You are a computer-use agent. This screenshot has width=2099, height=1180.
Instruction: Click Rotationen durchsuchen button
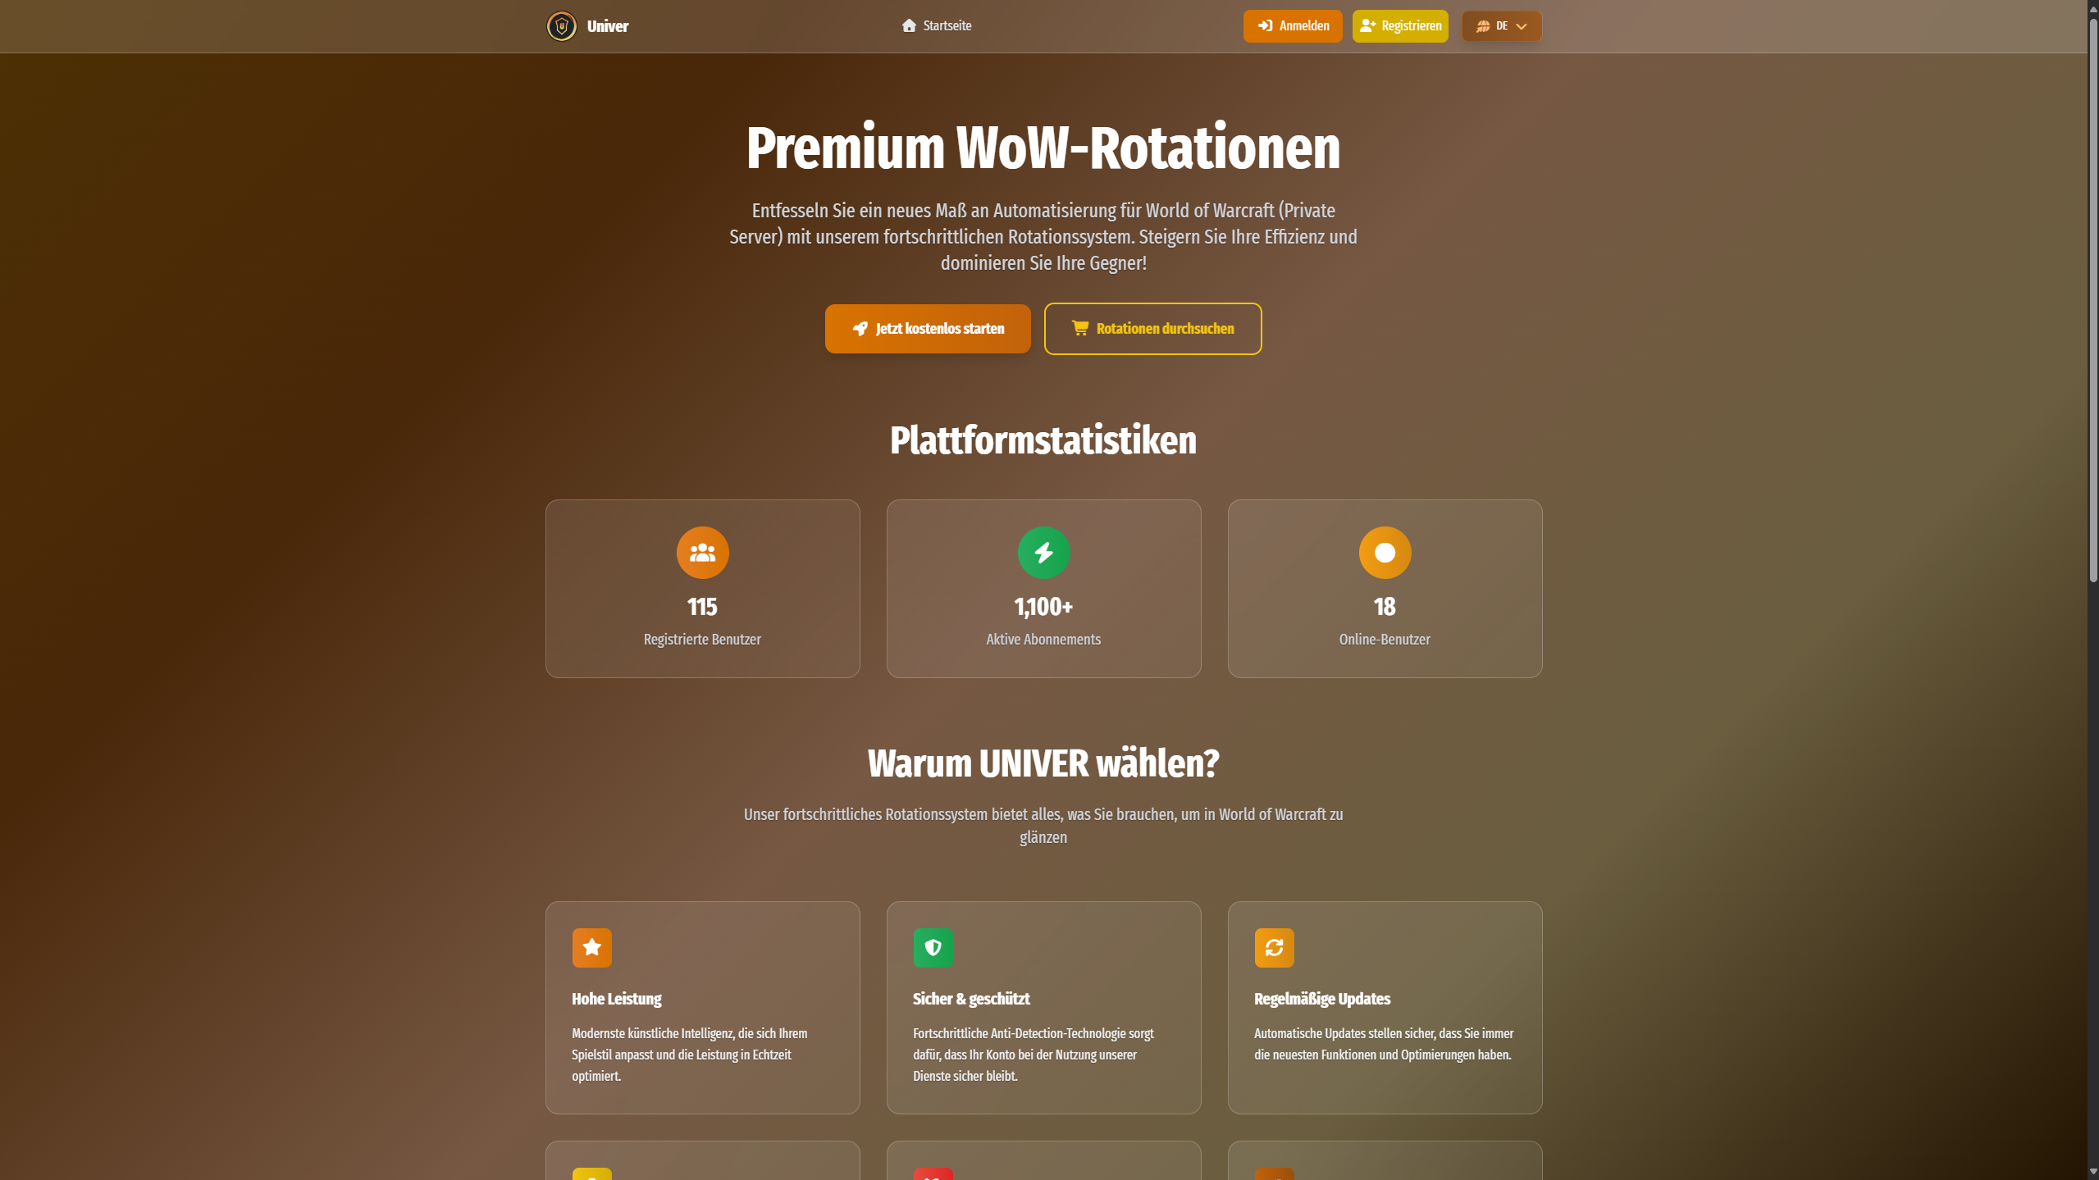click(x=1152, y=329)
